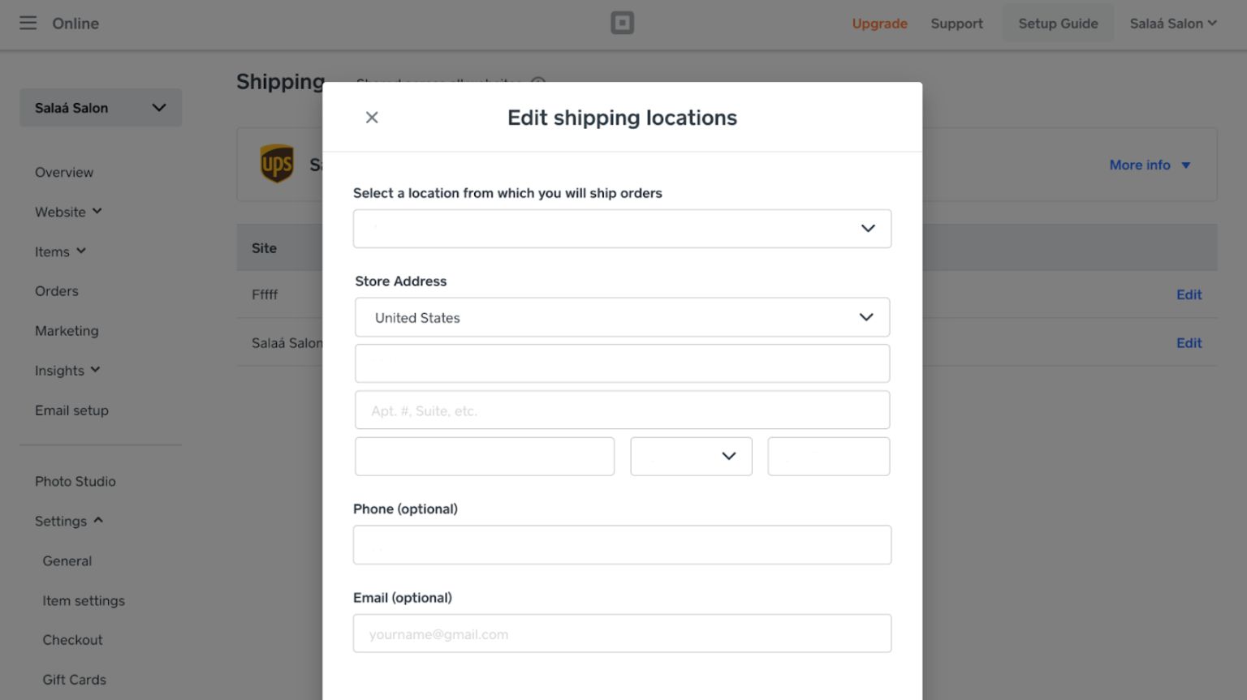Open the ship-from location dropdown
The height and width of the screenshot is (700, 1247).
pos(622,228)
